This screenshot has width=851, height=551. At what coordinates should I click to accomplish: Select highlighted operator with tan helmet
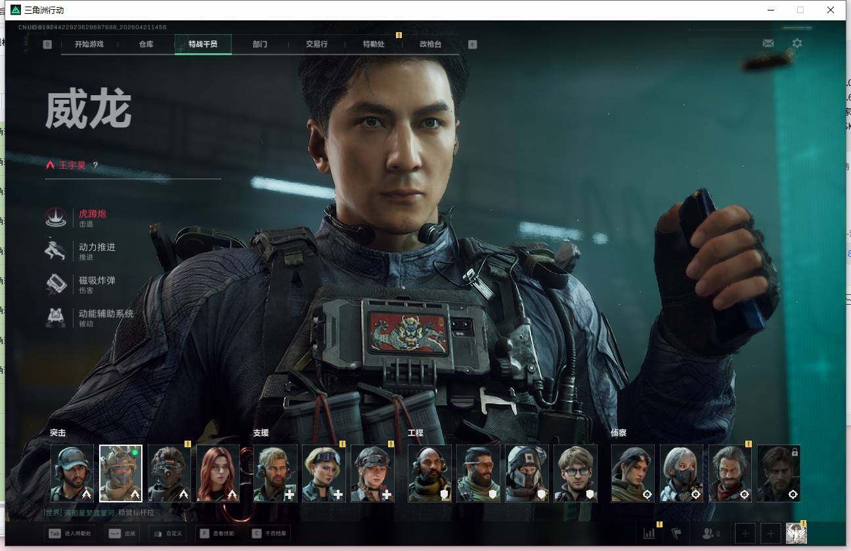(x=121, y=474)
